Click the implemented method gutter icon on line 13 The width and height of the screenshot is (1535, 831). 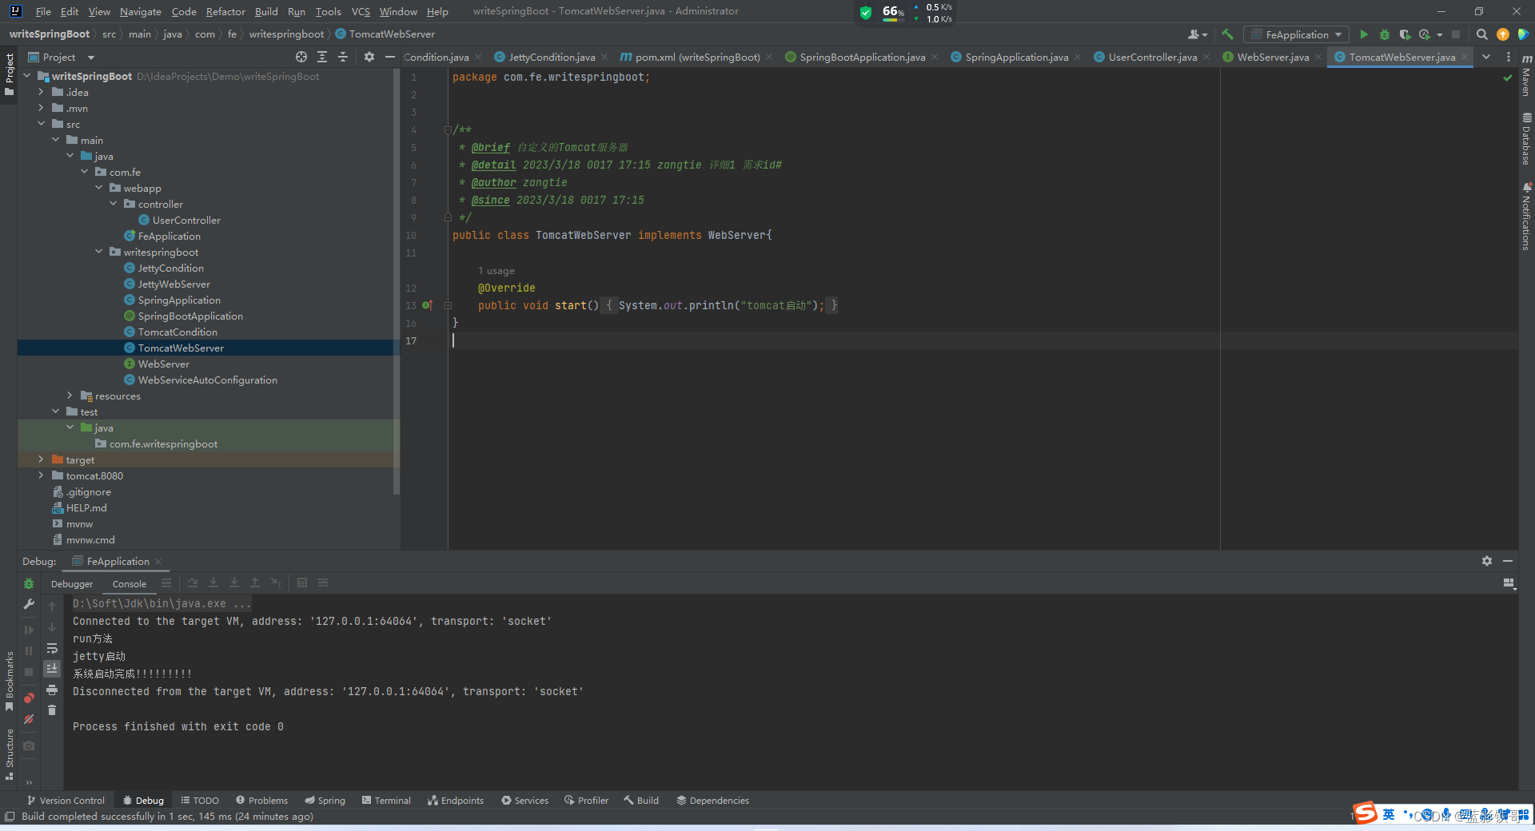427,305
